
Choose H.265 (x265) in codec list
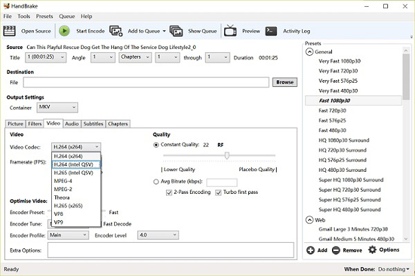coord(76,206)
